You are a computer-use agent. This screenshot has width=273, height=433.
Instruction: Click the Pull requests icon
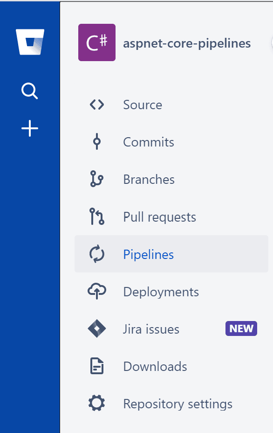point(97,216)
